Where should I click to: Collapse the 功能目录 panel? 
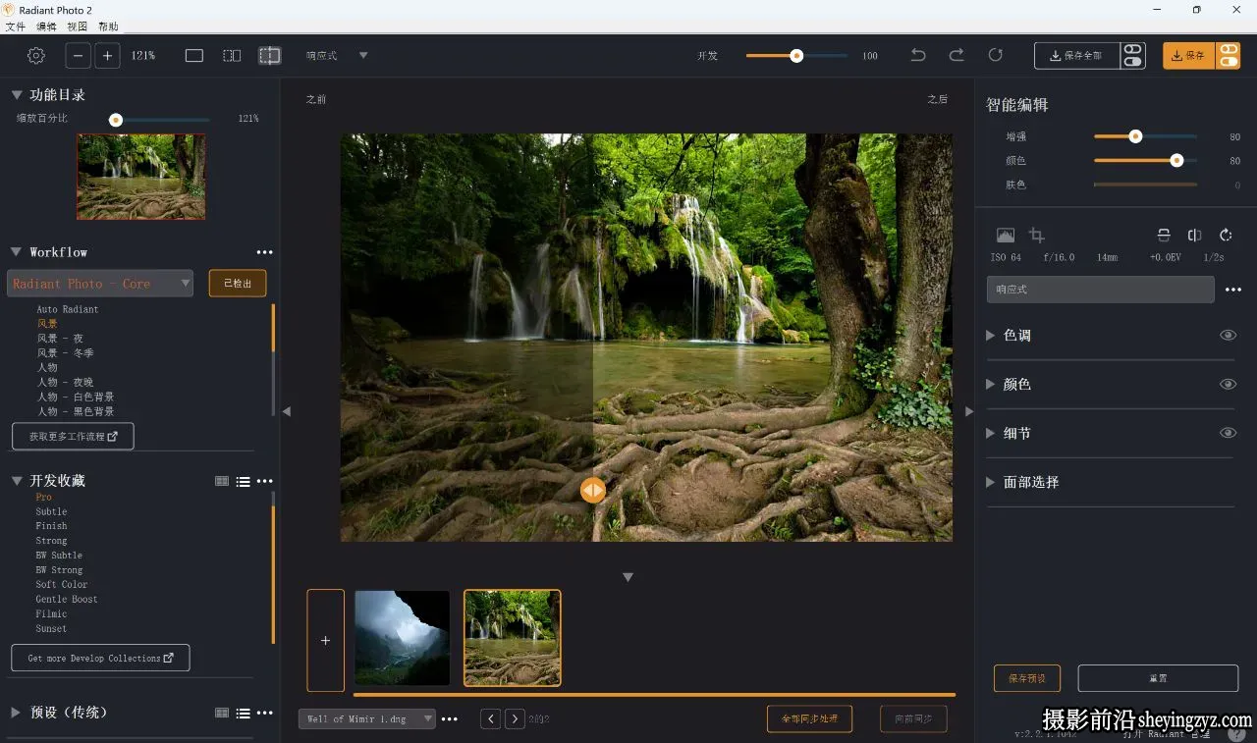(17, 95)
